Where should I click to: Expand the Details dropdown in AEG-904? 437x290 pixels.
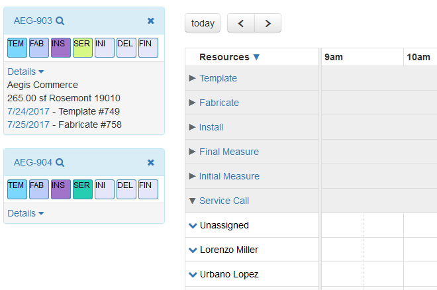(26, 213)
